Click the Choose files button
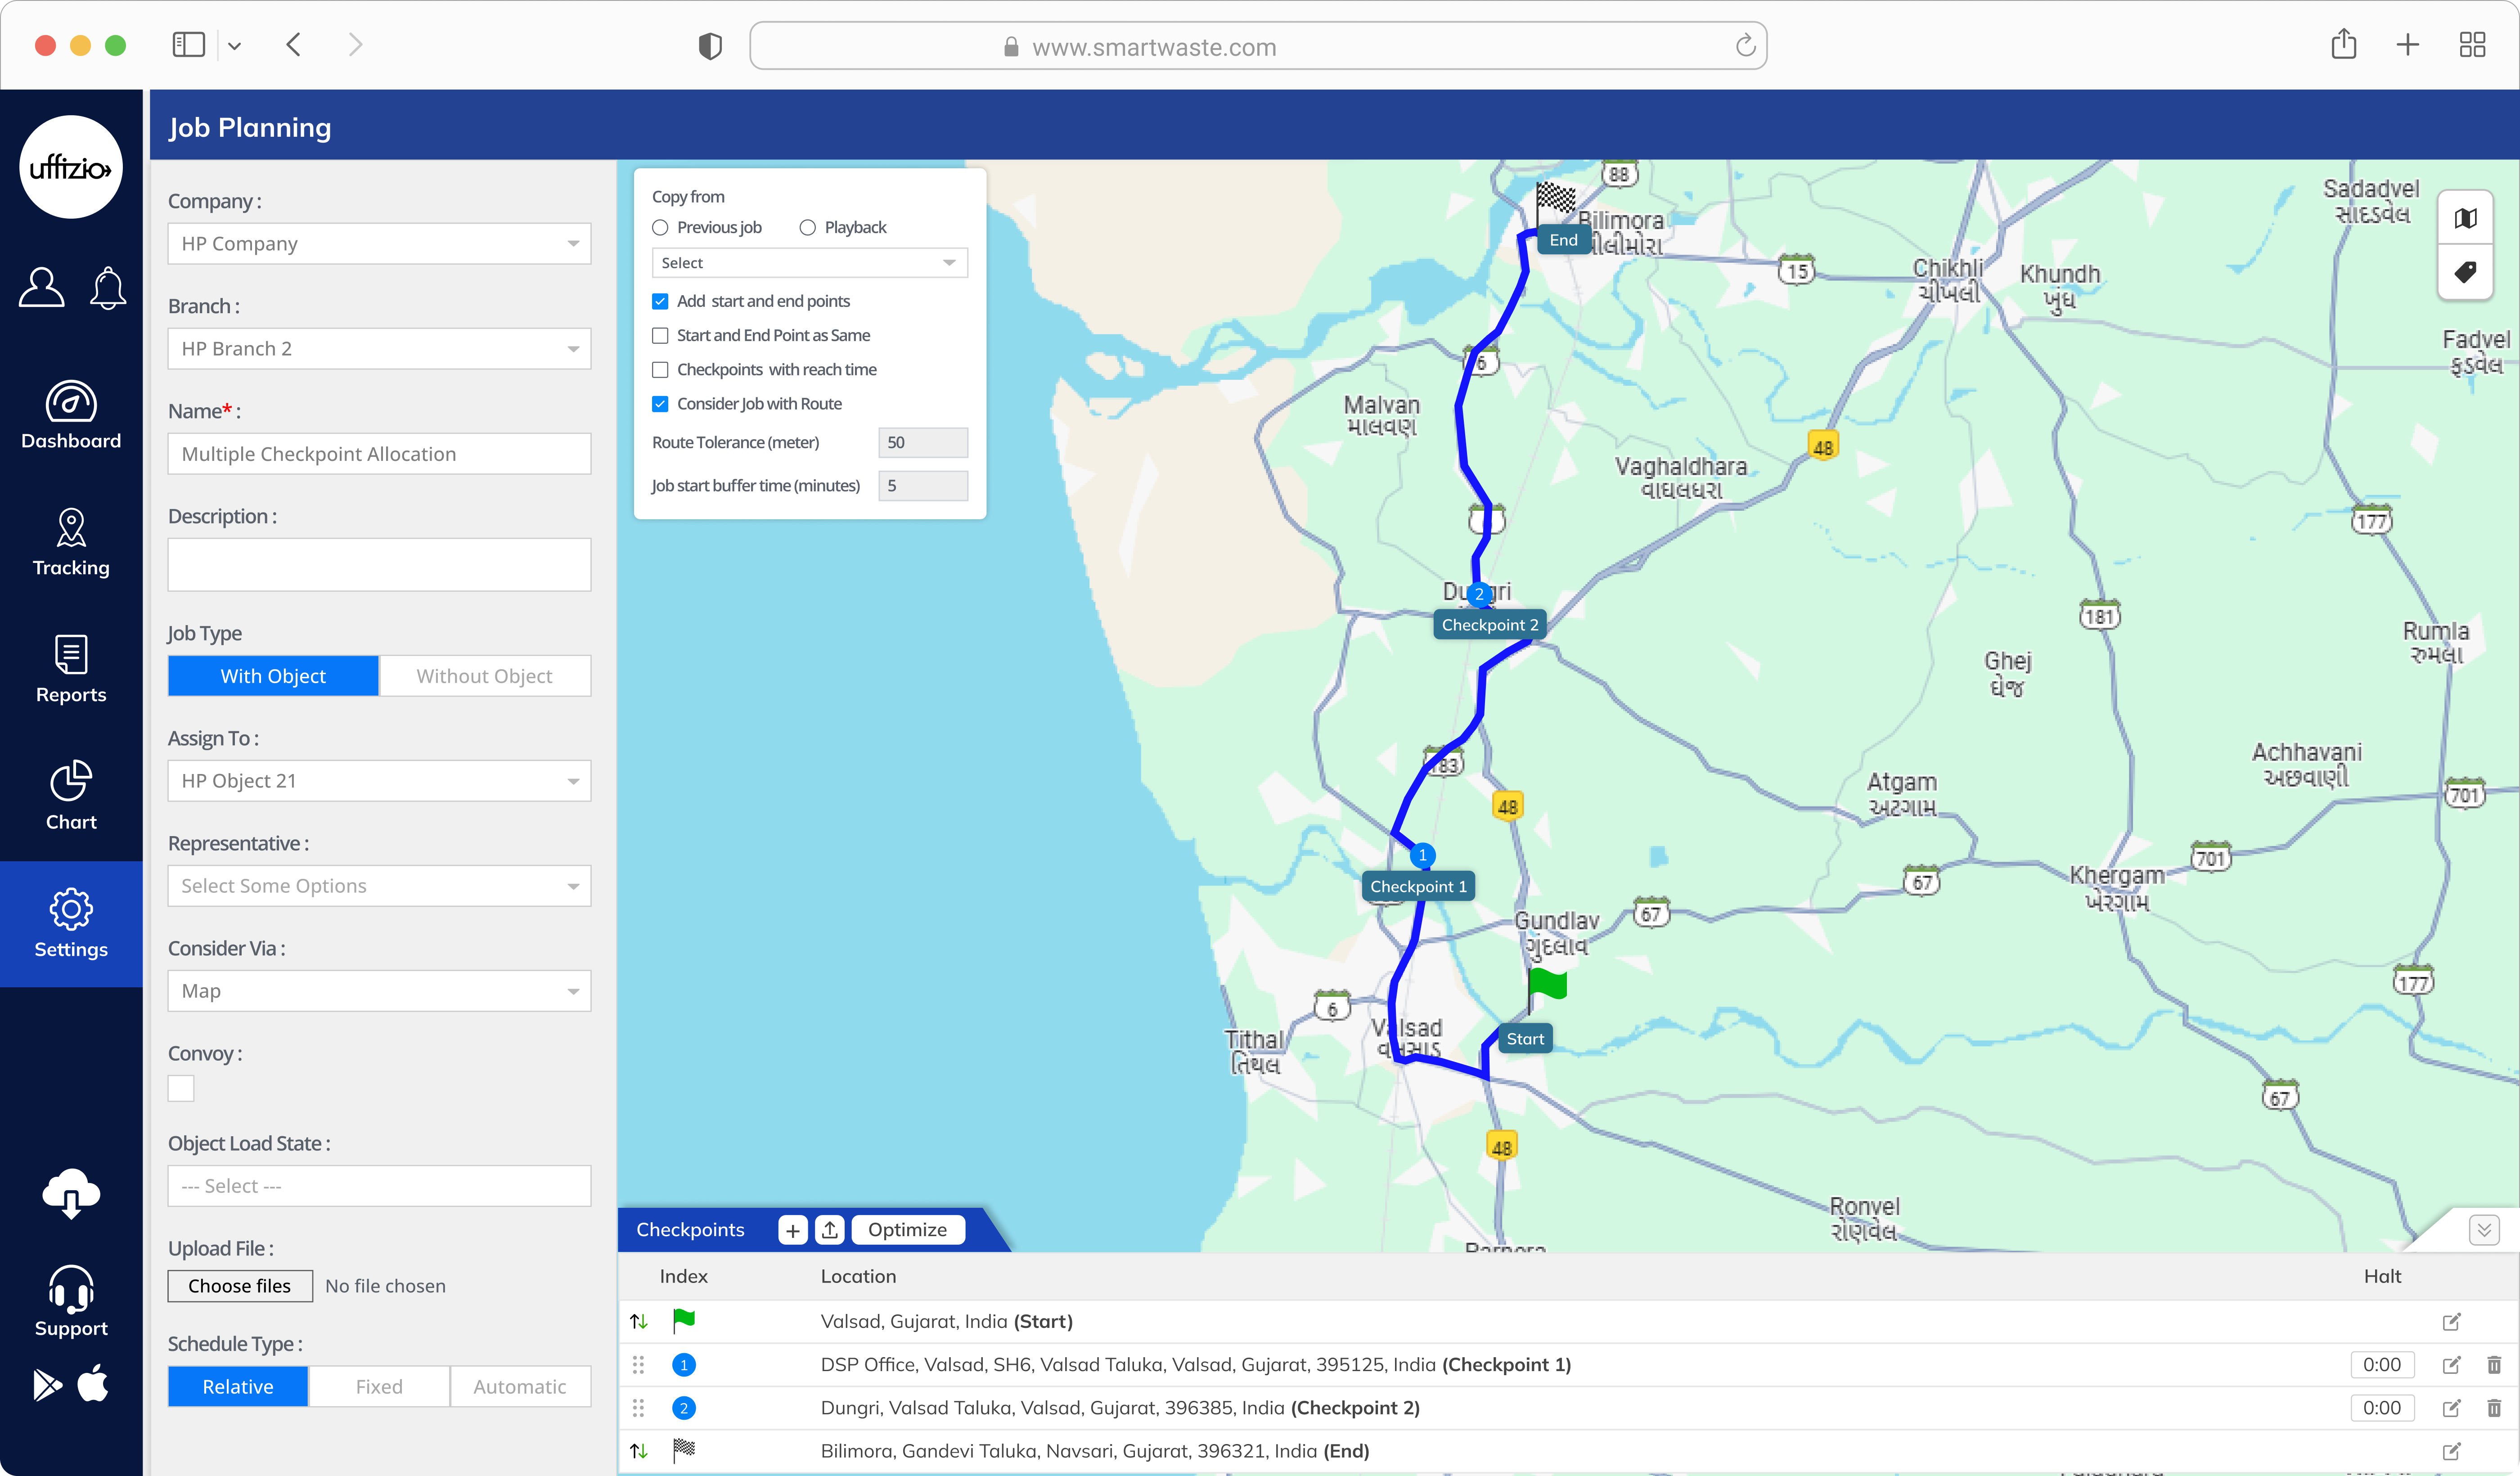 240,1286
